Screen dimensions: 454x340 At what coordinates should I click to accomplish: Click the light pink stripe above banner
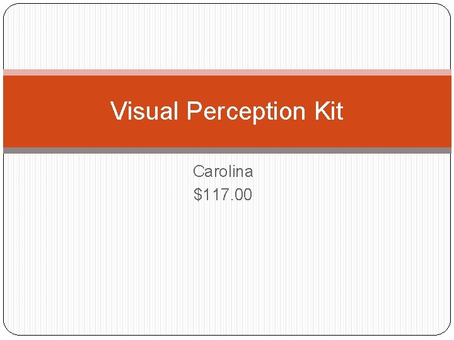pos(227,72)
